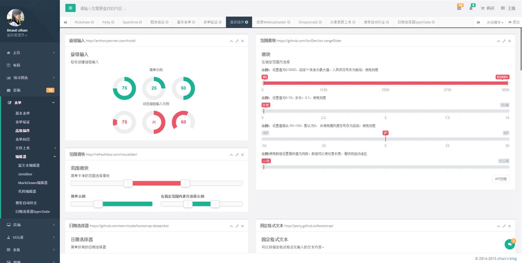Open the green chat bubble widget
The width and height of the screenshot is (522, 263).
coord(510,244)
